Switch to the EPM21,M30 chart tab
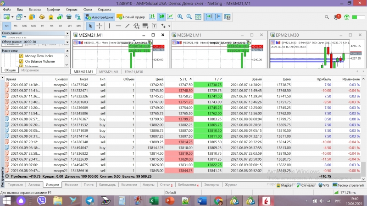Image resolution: width=367 pixels, height=206 pixels. click(x=134, y=72)
